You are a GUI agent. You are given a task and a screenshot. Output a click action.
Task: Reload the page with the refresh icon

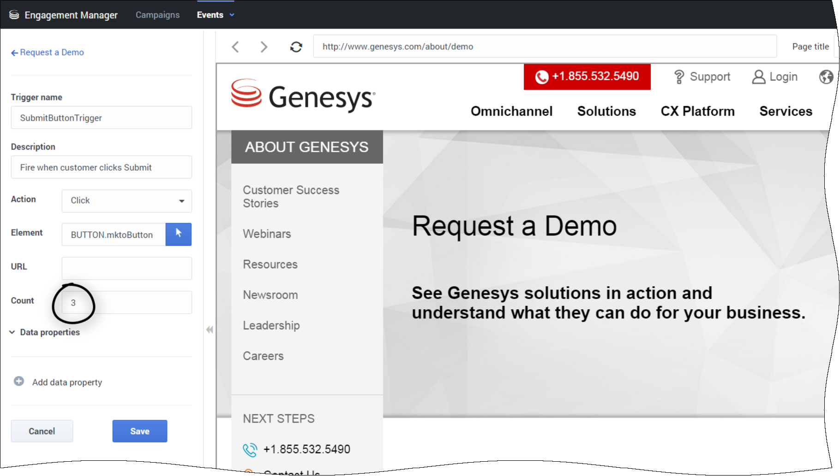pyautogui.click(x=296, y=47)
